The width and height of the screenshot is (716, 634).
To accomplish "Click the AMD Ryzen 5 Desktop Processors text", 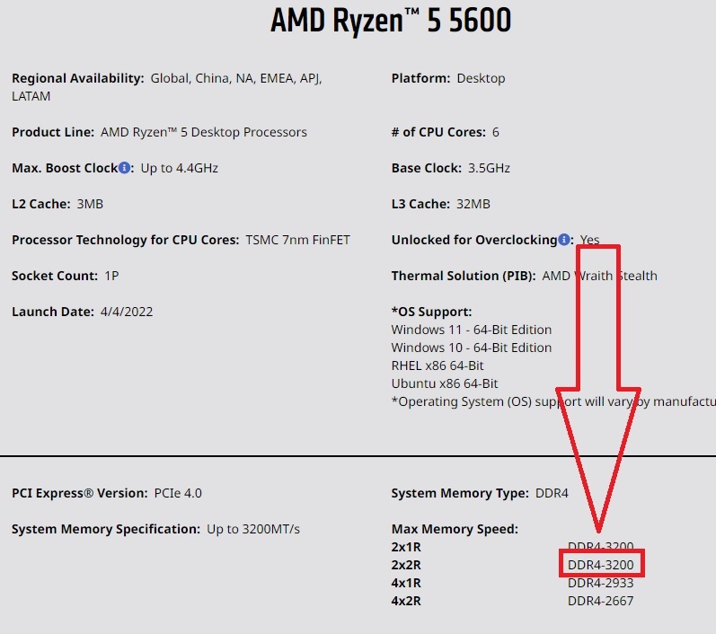I will coord(204,132).
